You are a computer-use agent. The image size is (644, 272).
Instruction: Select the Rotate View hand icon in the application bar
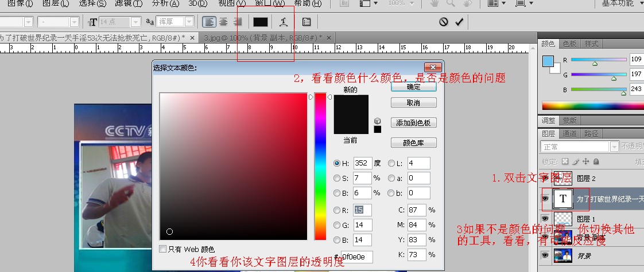click(x=467, y=3)
